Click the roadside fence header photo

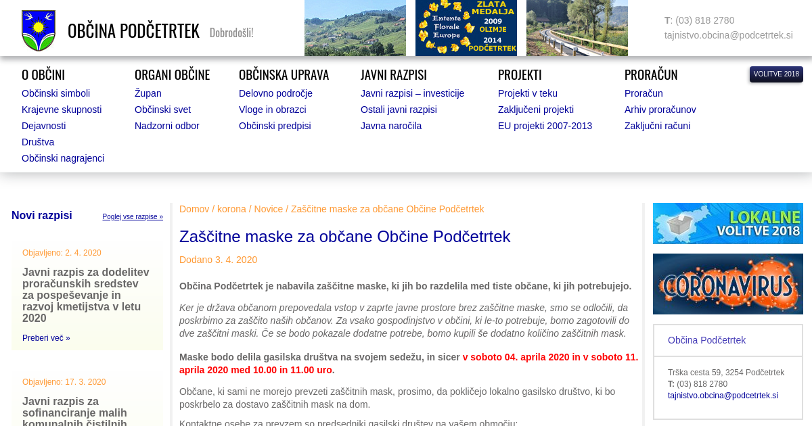pos(577,28)
